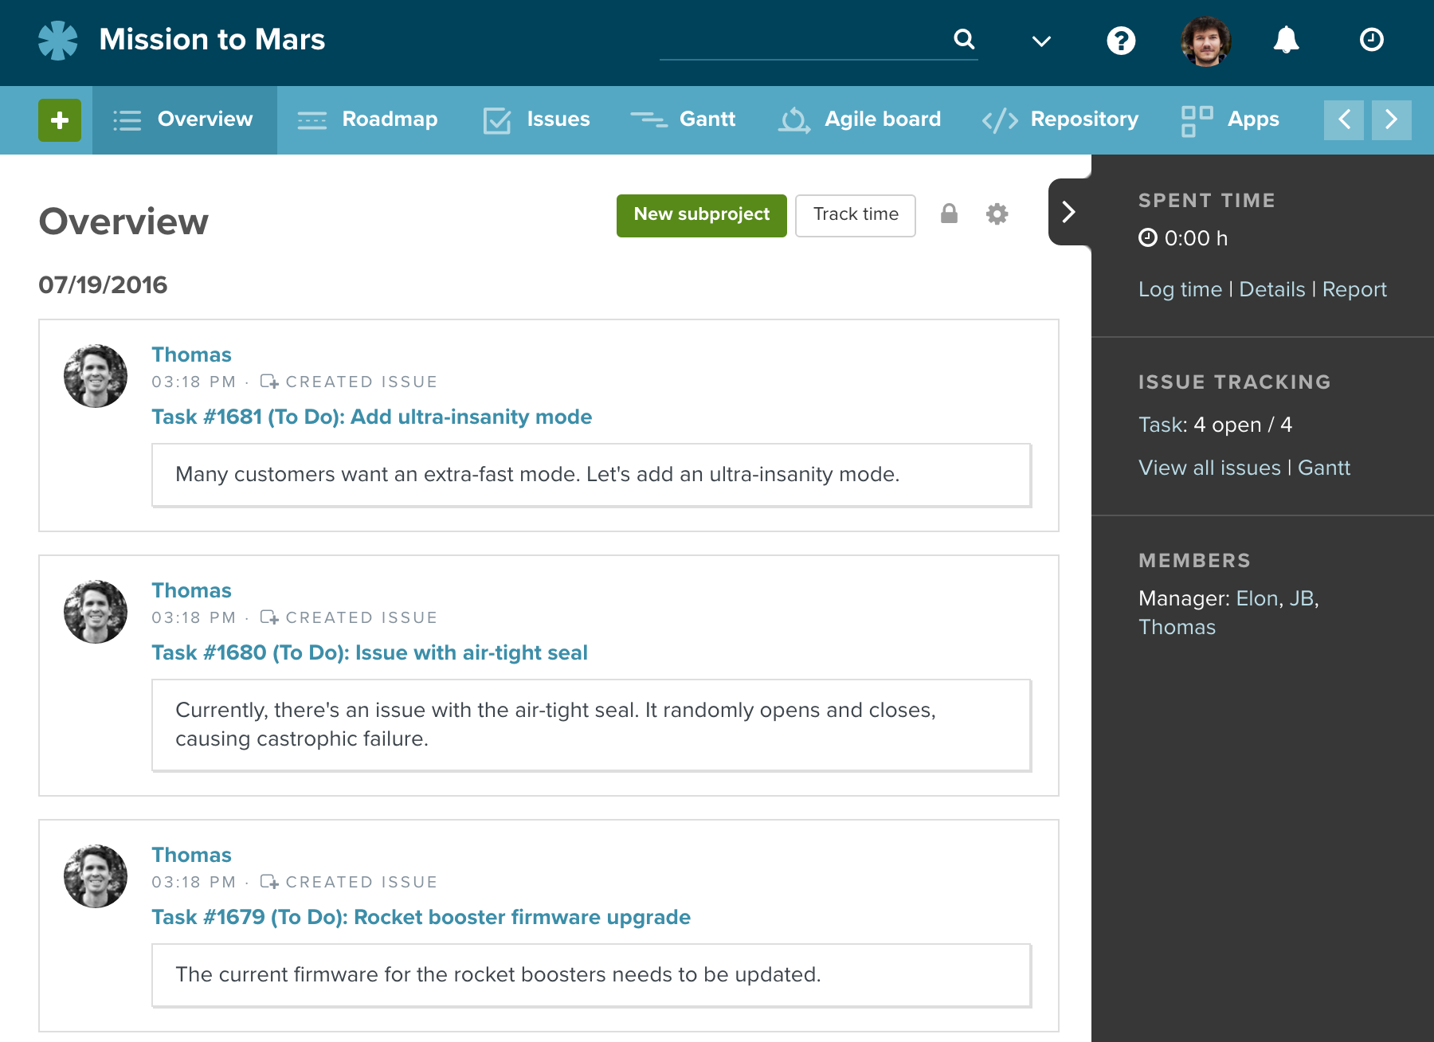Open the header dropdown chevron

pos(1041,41)
